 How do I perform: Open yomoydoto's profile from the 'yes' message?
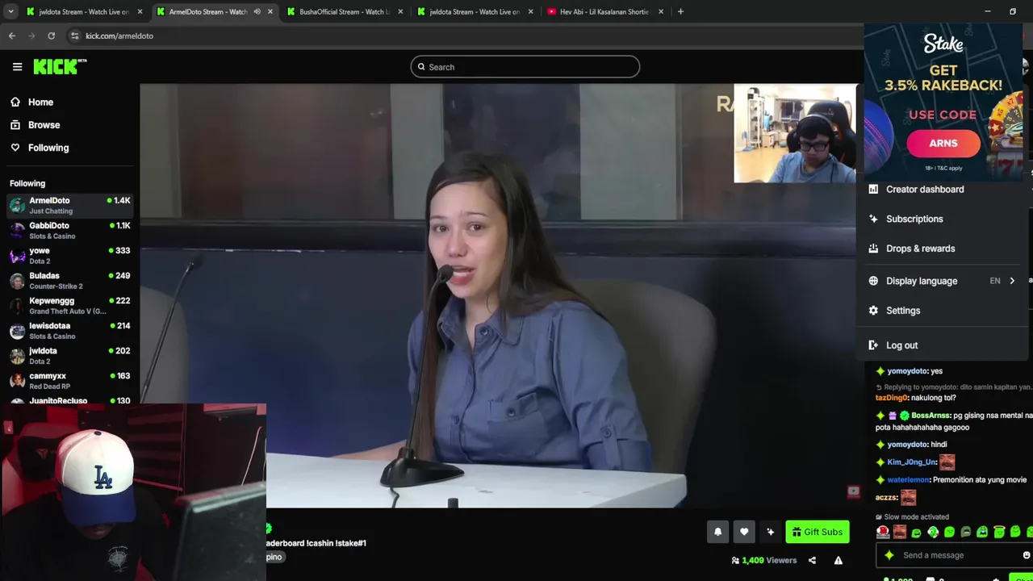(907, 371)
